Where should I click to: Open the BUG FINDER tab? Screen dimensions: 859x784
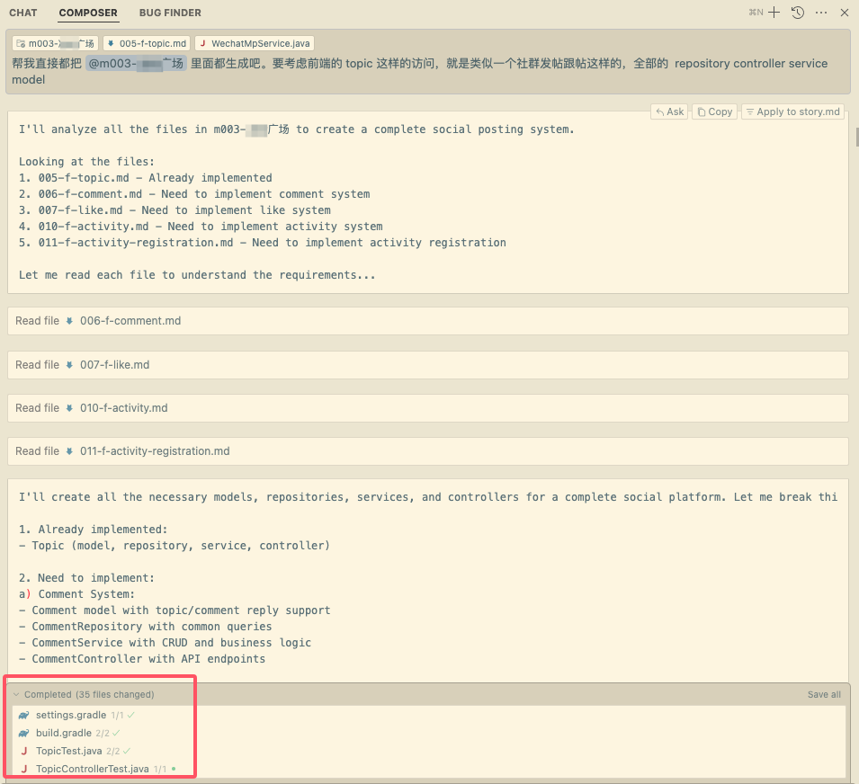(x=170, y=13)
